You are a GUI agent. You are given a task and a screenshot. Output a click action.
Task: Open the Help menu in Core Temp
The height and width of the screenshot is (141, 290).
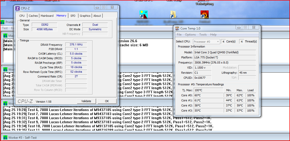[x=213, y=35]
